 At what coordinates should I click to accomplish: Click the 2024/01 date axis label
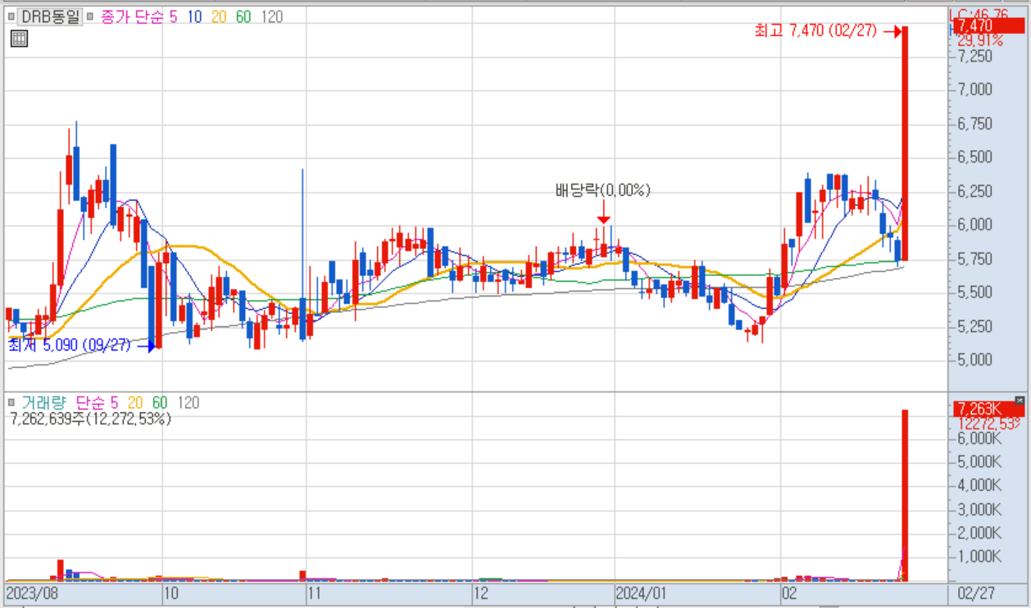tap(641, 592)
